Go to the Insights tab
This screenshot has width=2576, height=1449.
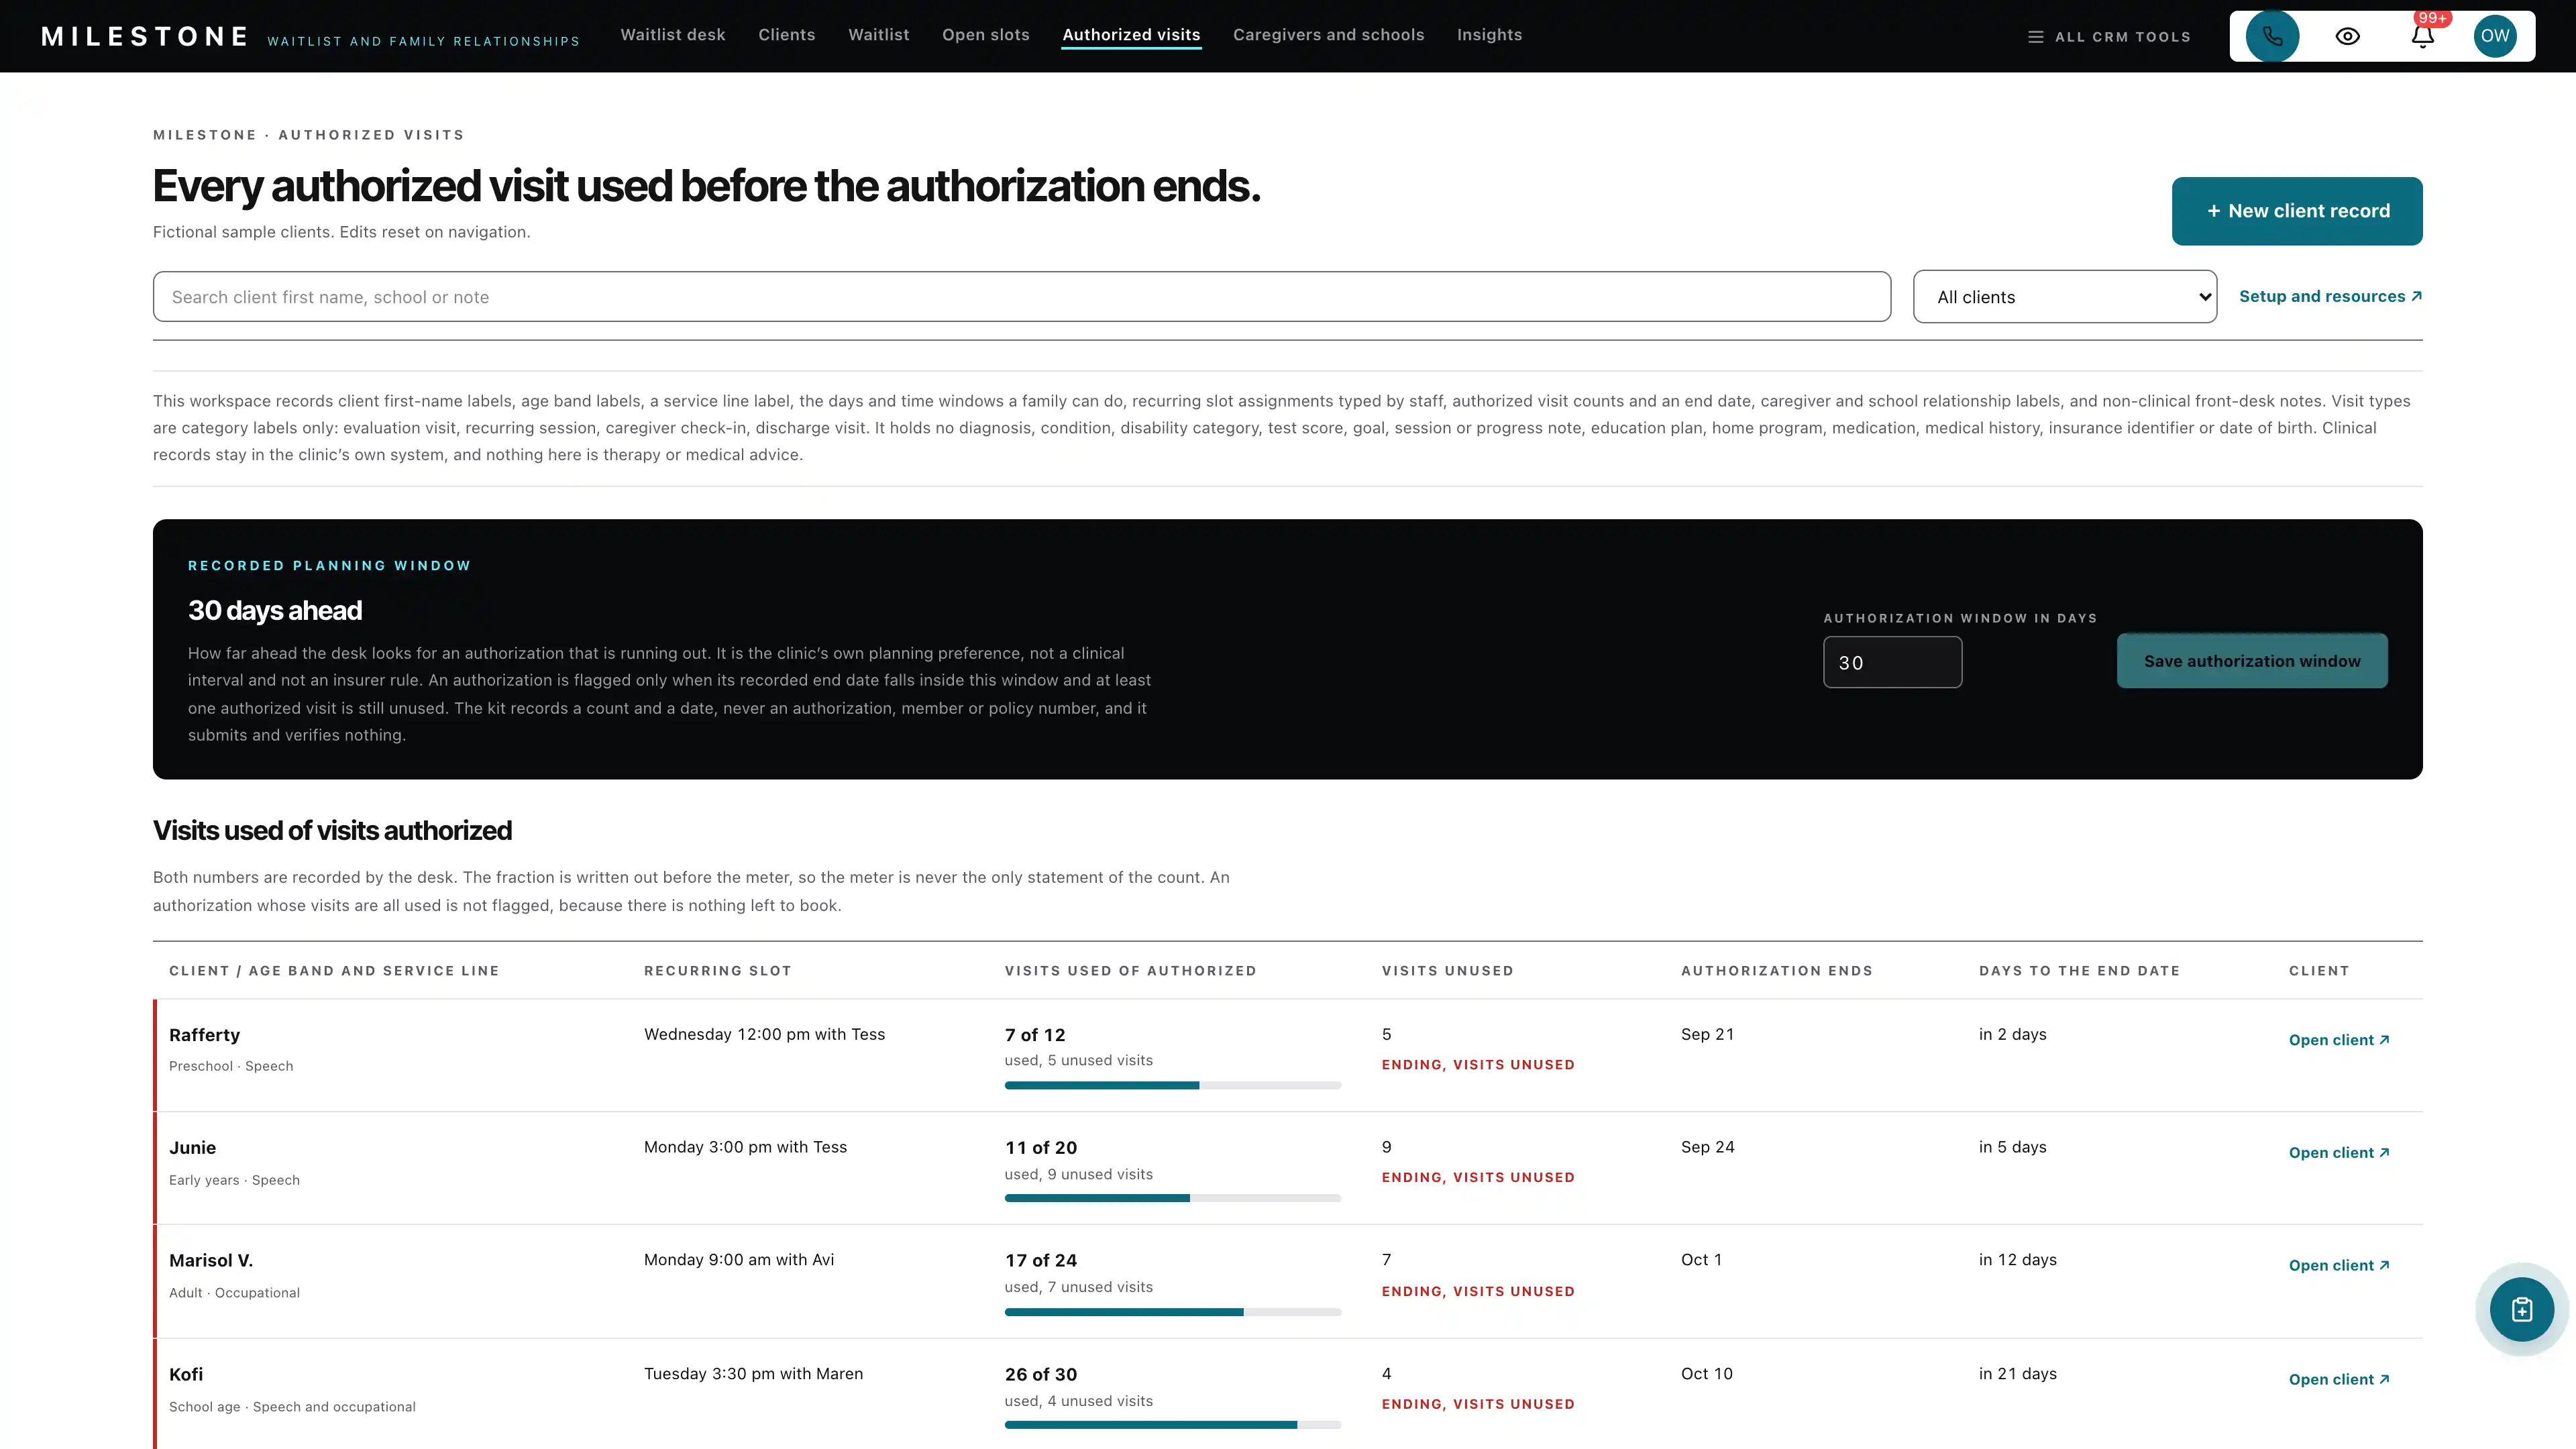1489,35
